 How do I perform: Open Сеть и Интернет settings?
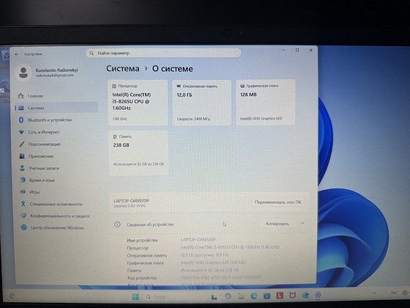click(x=56, y=132)
